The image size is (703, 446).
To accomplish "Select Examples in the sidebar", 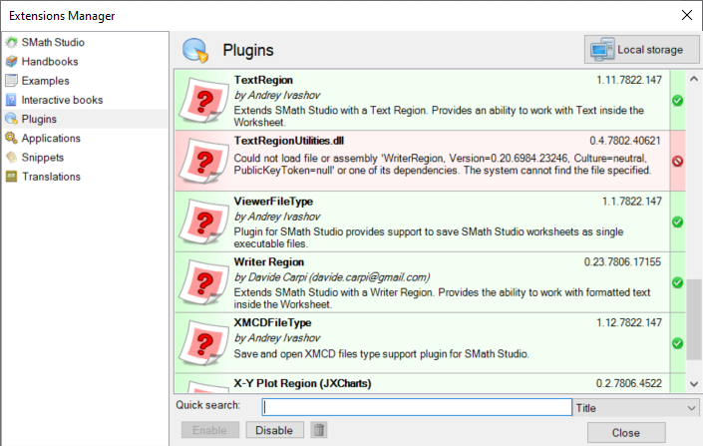I will tap(46, 81).
